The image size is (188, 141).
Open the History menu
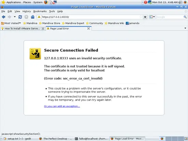[x=27, y=11]
